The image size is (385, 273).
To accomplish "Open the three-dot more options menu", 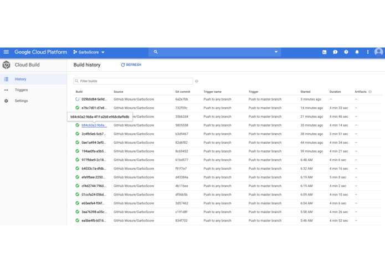I will pos(368,52).
